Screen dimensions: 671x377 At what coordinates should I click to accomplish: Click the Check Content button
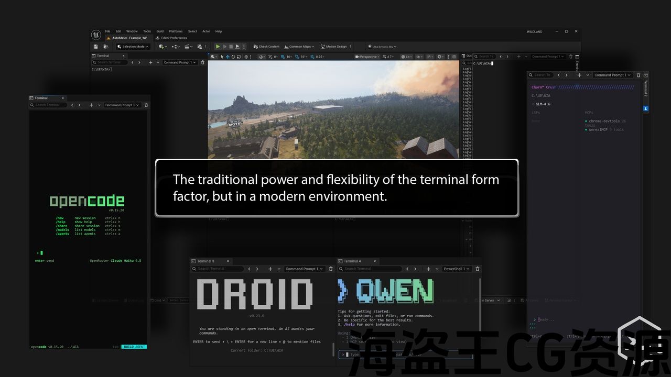tap(266, 47)
